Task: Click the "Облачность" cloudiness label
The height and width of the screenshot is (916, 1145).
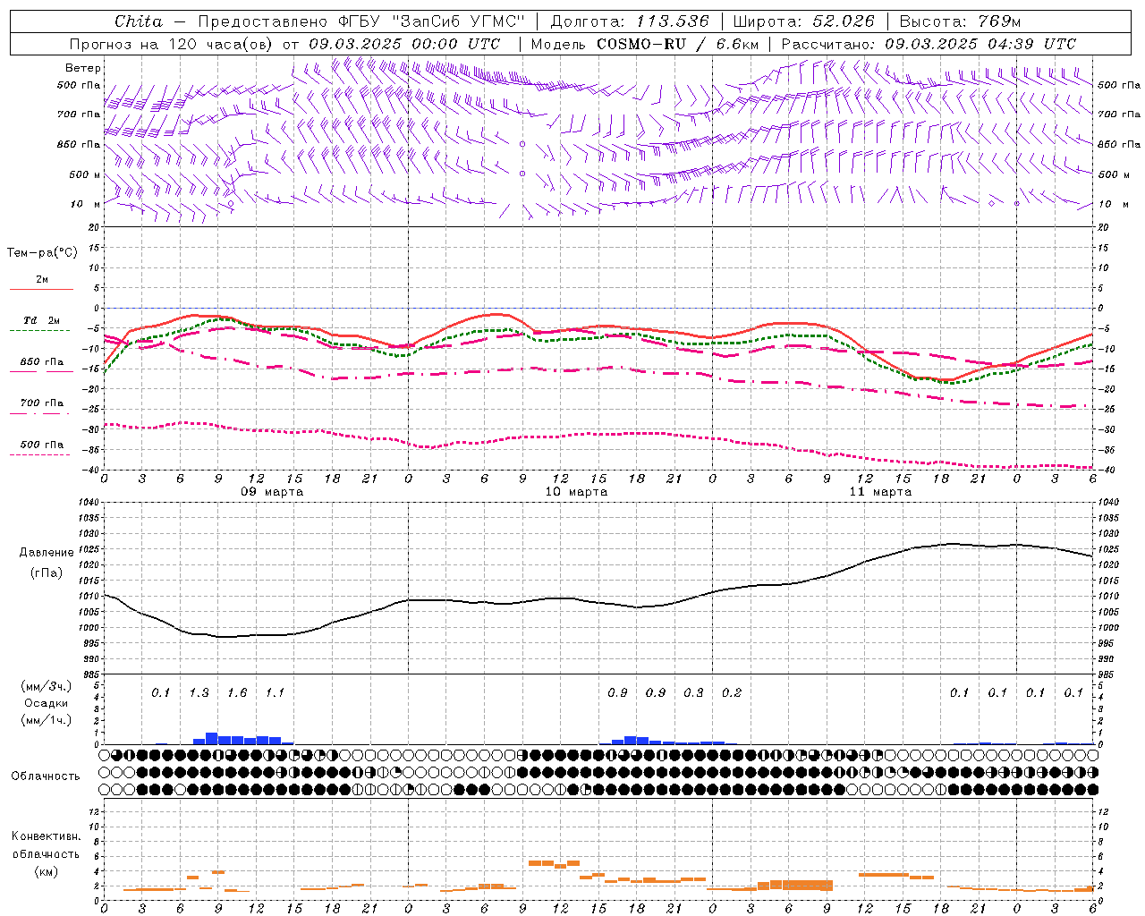Action: [46, 776]
